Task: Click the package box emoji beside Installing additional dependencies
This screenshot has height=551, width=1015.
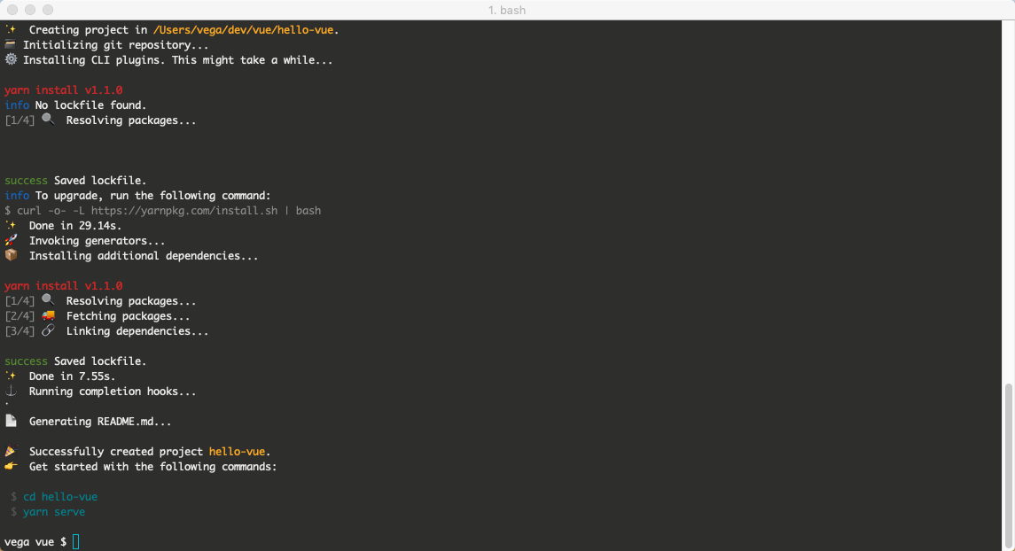Action: 11,255
